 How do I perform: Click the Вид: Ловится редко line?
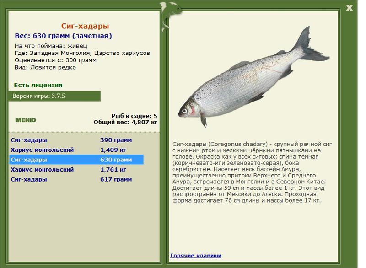pos(45,67)
